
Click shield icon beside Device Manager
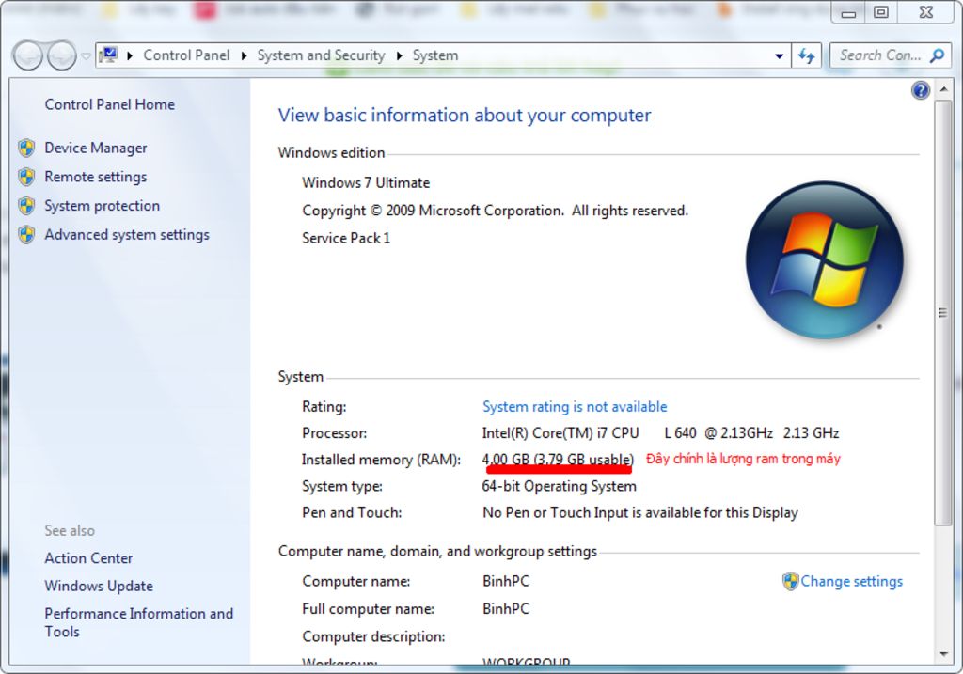[26, 148]
